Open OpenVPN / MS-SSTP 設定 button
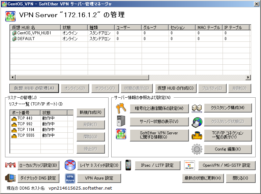The height and width of the screenshot is (194, 261). [227, 165]
